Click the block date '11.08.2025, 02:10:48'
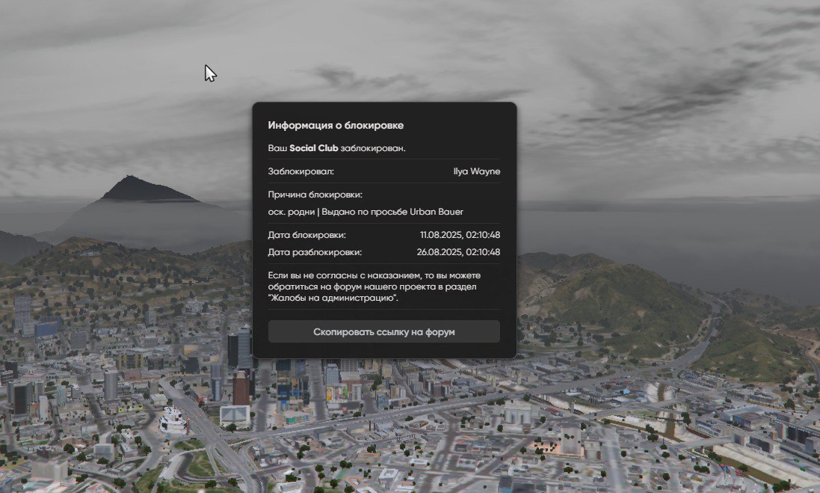This screenshot has height=493, width=820. [460, 235]
